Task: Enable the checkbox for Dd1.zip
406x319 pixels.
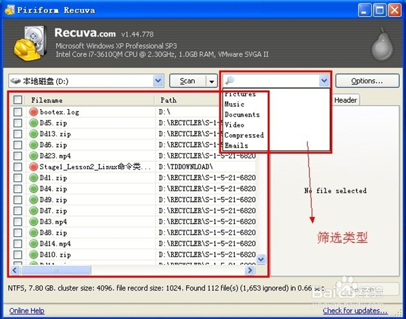Action: coord(18,177)
